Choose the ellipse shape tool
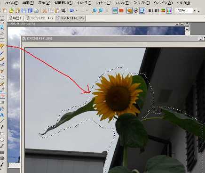 pos(2,140)
